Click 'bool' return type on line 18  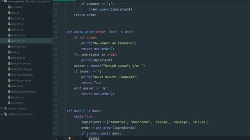click(129, 32)
